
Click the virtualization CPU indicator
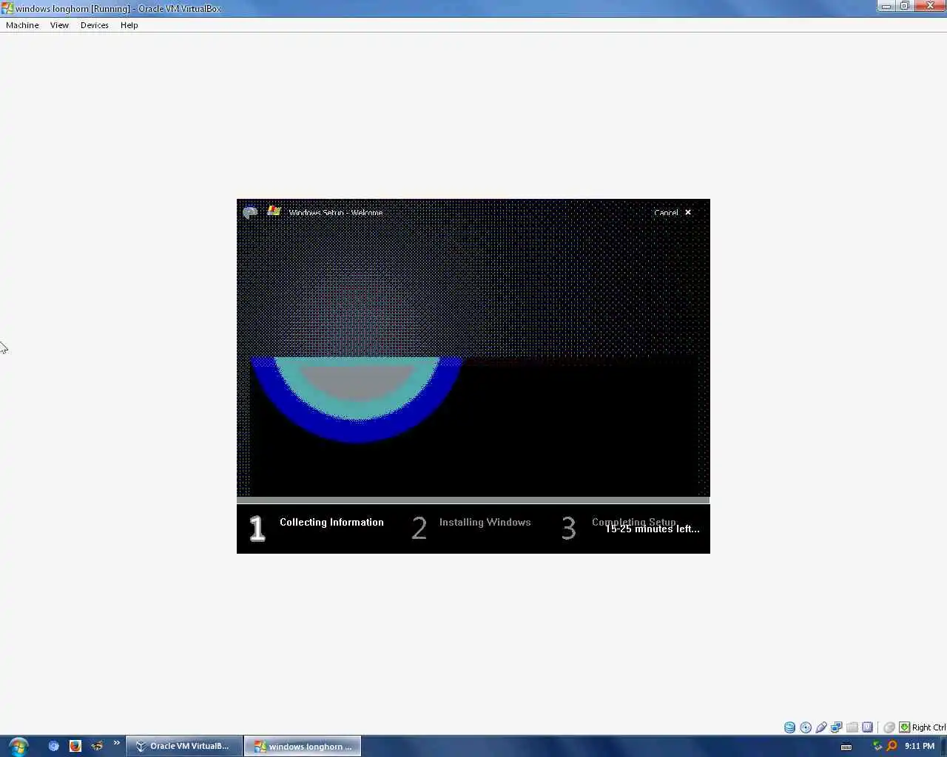(x=868, y=727)
